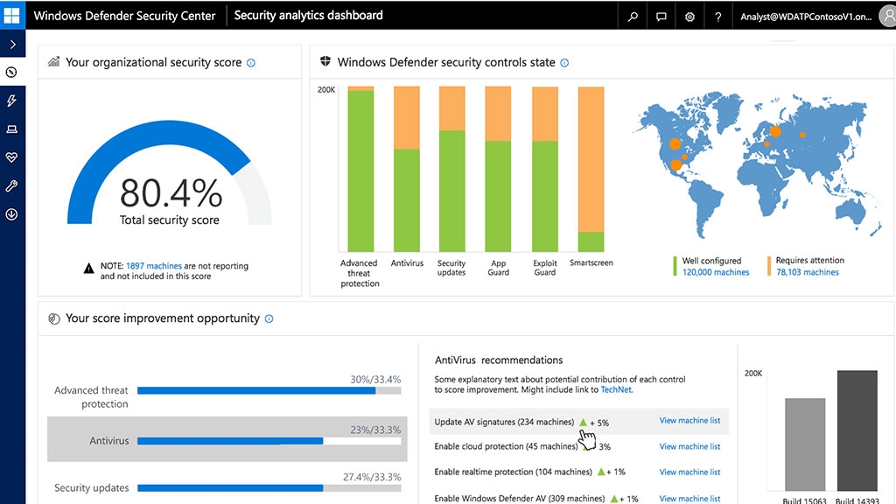The image size is (896, 504).
Task: View machine list for Enable Windows Defender AV
Action: tap(689, 498)
